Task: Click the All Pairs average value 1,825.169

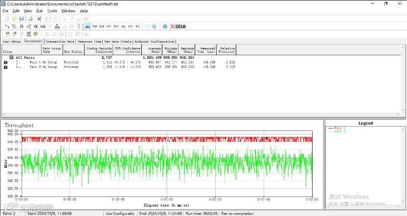Action: (x=152, y=57)
